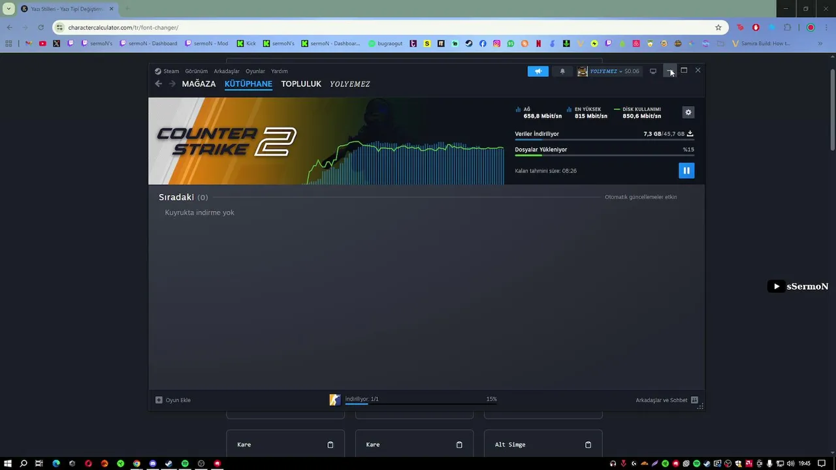The width and height of the screenshot is (836, 470).
Task: Open Spotify from the Windows taskbar
Action: pos(185,463)
